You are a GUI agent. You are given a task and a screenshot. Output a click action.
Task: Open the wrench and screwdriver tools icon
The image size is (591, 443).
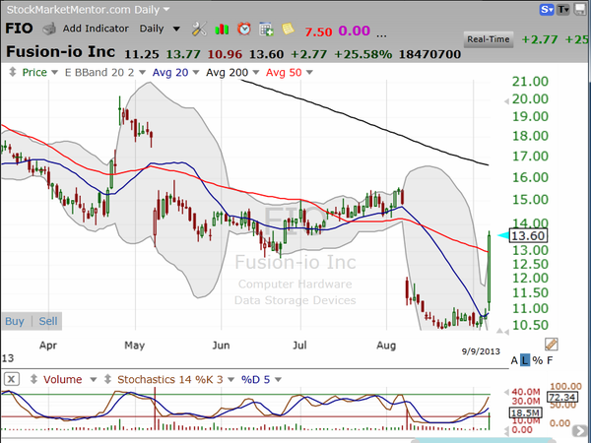(199, 29)
